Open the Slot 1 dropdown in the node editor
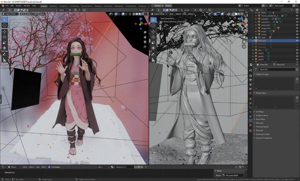 click(x=103, y=167)
